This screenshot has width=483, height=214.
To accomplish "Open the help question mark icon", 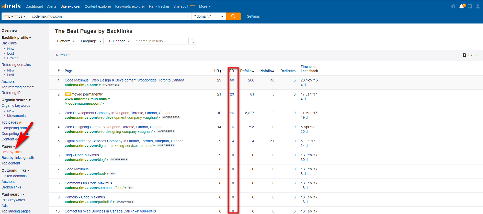I will pyautogui.click(x=453, y=6).
